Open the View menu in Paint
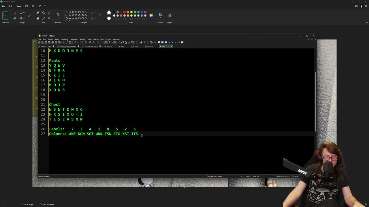This screenshot has width=369, height=207. [19, 6]
